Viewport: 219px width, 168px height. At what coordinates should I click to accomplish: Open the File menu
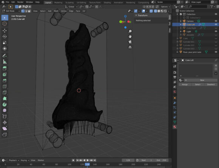pos(8,2)
